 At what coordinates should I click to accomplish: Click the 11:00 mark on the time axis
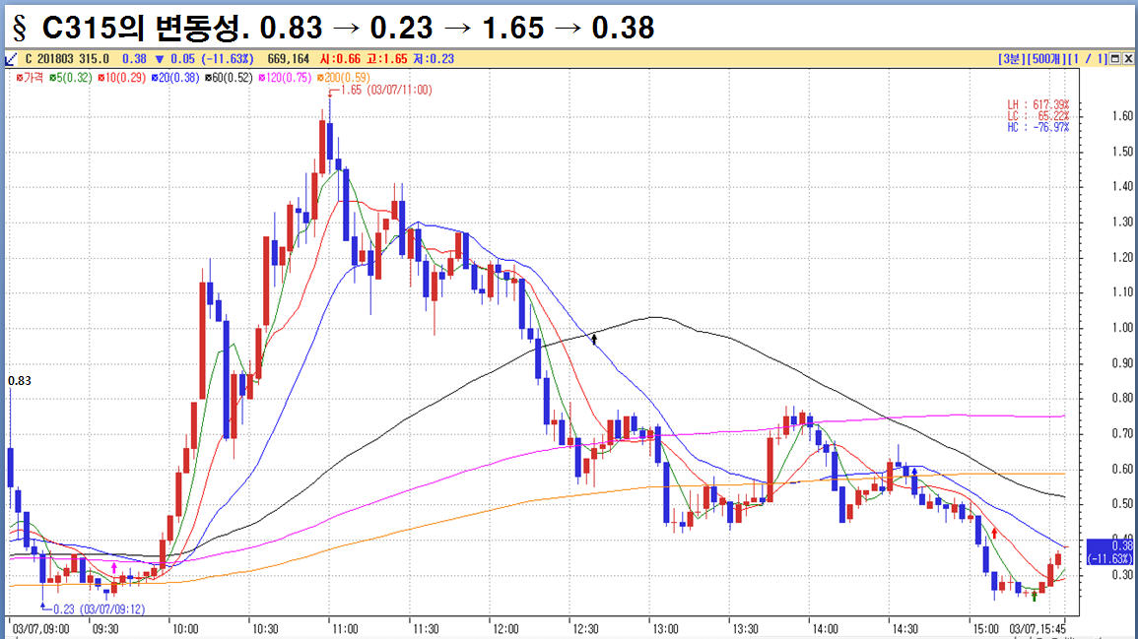(345, 628)
